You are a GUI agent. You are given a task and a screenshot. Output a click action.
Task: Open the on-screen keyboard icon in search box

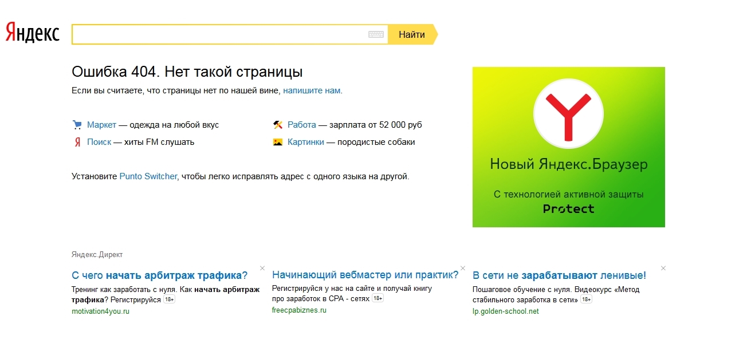click(x=376, y=34)
